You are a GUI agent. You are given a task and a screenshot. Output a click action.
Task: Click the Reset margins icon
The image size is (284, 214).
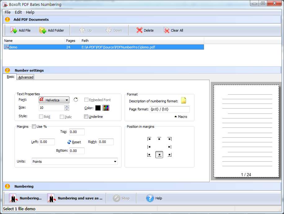(69, 142)
